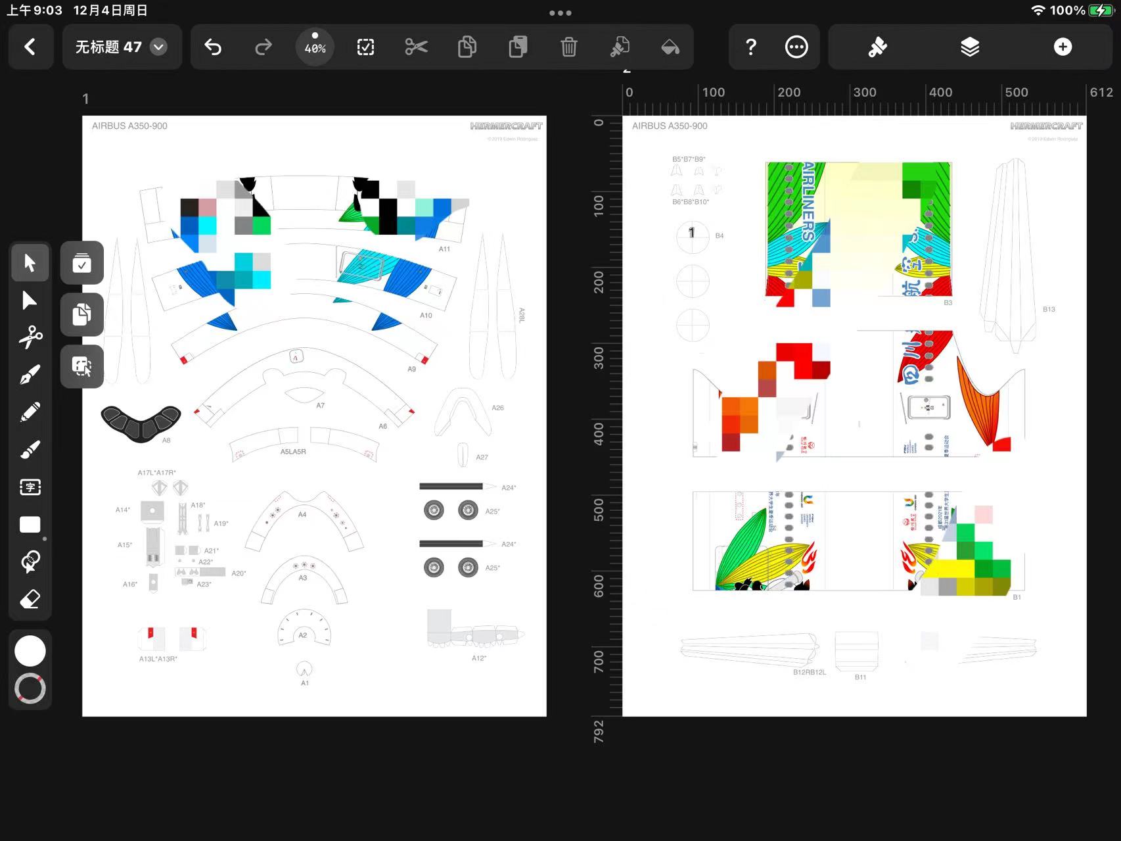Cut selection with the scissors icon
The height and width of the screenshot is (841, 1121).
coord(417,47)
